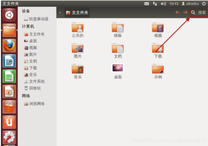Open 回收站 trash in sidebar
The width and height of the screenshot is (208, 146).
point(32,88)
